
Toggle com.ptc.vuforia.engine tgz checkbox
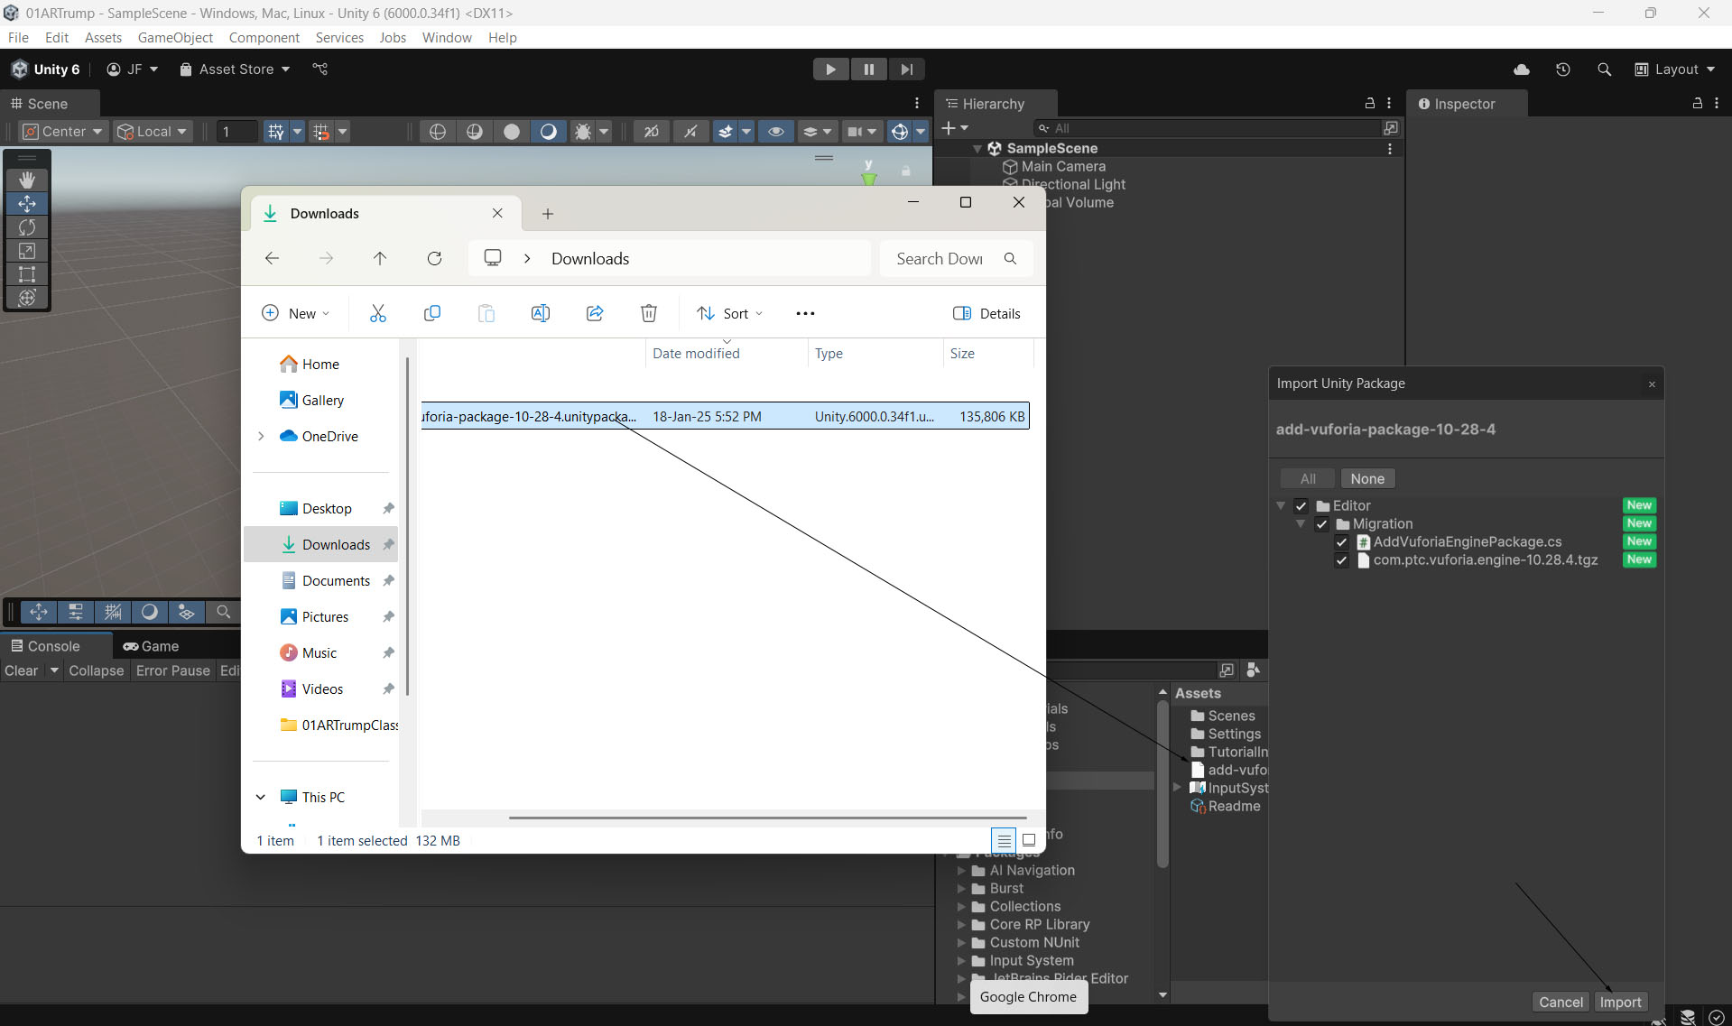pos(1341,560)
